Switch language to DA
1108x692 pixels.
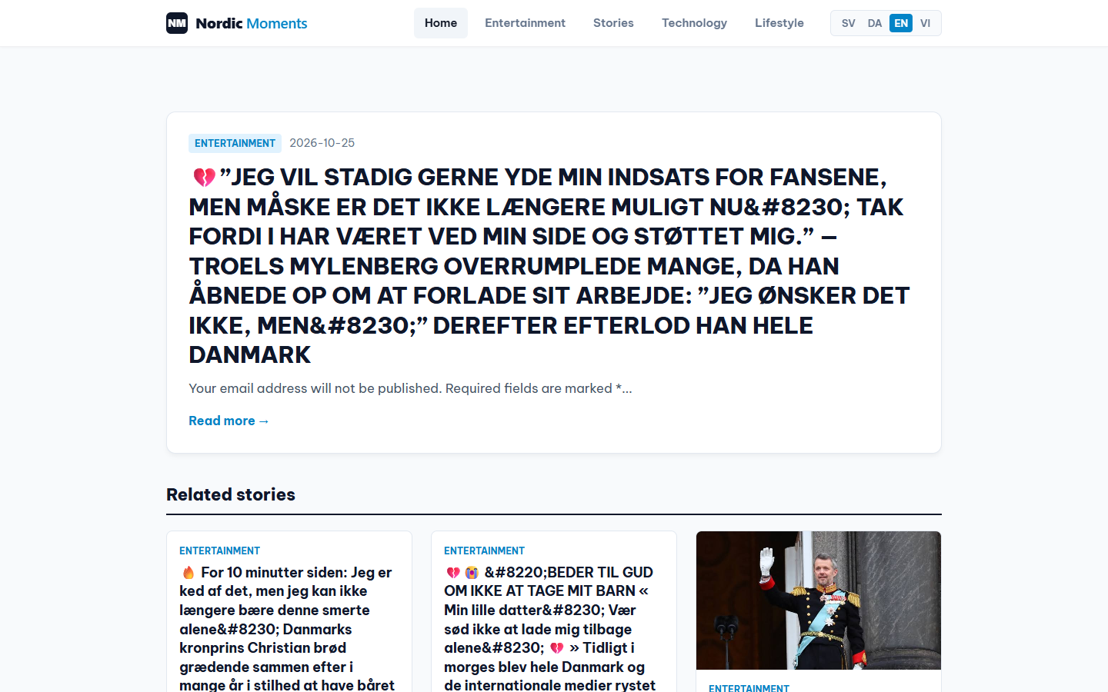pos(875,23)
